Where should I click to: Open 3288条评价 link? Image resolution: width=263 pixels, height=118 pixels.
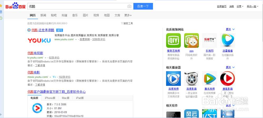[x=99, y=40]
